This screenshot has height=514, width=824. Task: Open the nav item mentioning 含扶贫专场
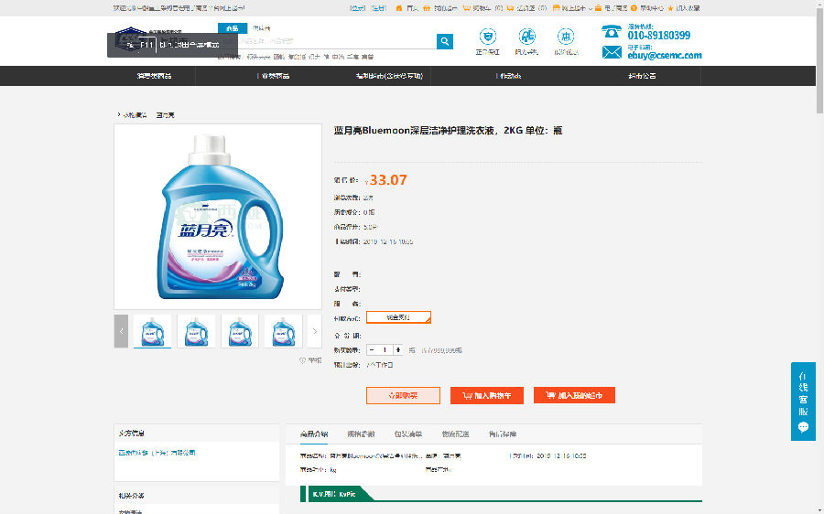coord(389,76)
